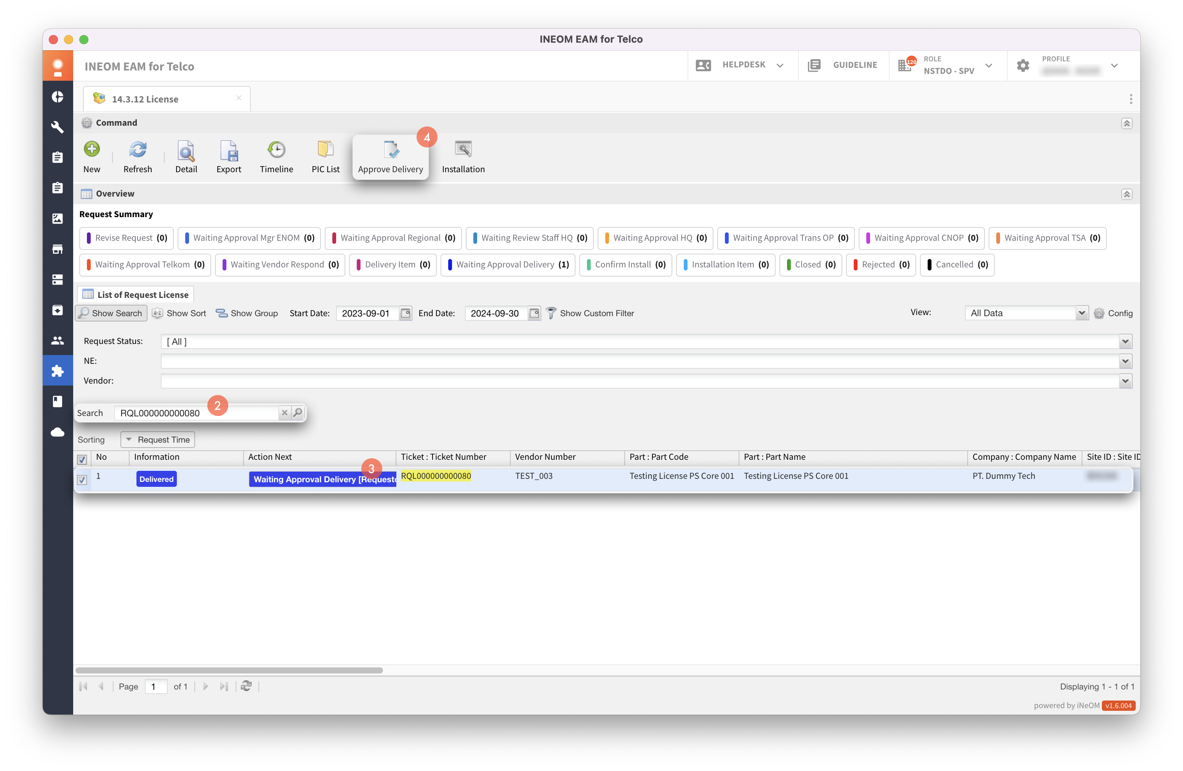
Task: Filter by Revise Request status
Action: pos(126,238)
